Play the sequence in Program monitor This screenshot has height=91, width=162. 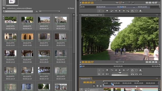(120, 70)
